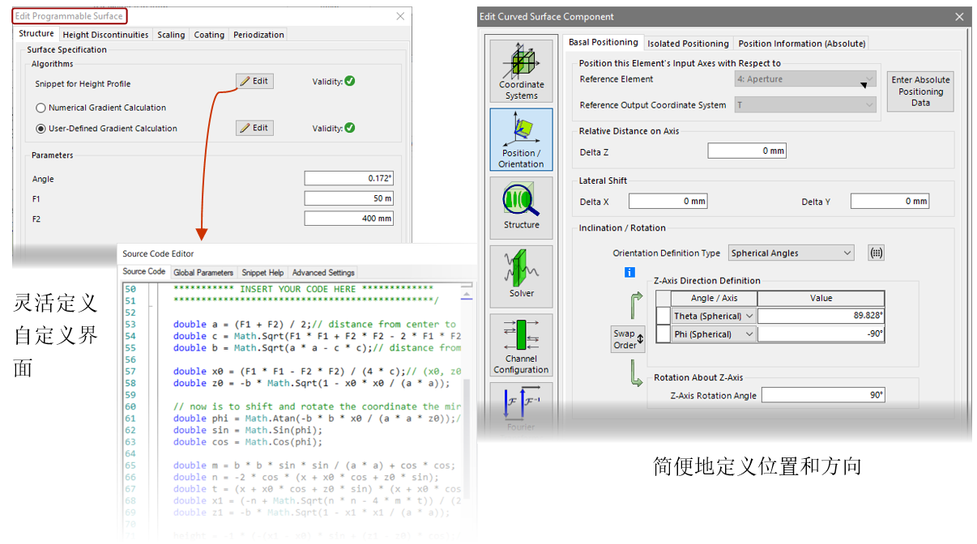The image size is (977, 544).
Task: Click the Value column header in angle table
Action: pos(821,299)
